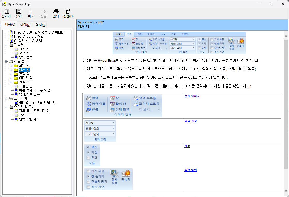The image size is (289, 197).
Task: Click the content pane scroll up arrow
Action: (286, 36)
